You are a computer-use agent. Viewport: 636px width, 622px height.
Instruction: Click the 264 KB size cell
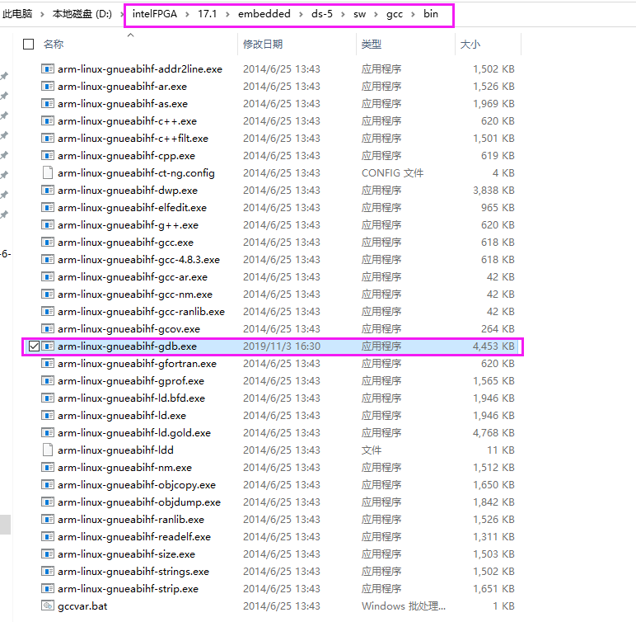point(498,328)
